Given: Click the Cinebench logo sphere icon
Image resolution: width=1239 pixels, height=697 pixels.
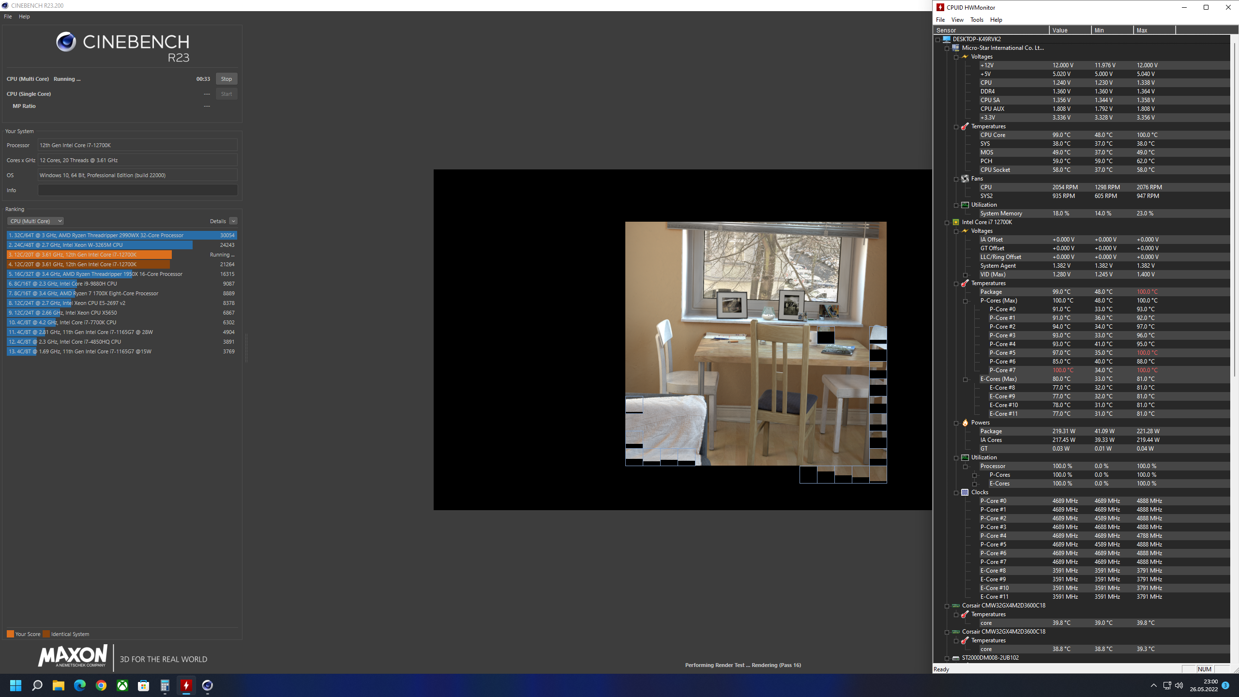Looking at the screenshot, I should click(66, 42).
